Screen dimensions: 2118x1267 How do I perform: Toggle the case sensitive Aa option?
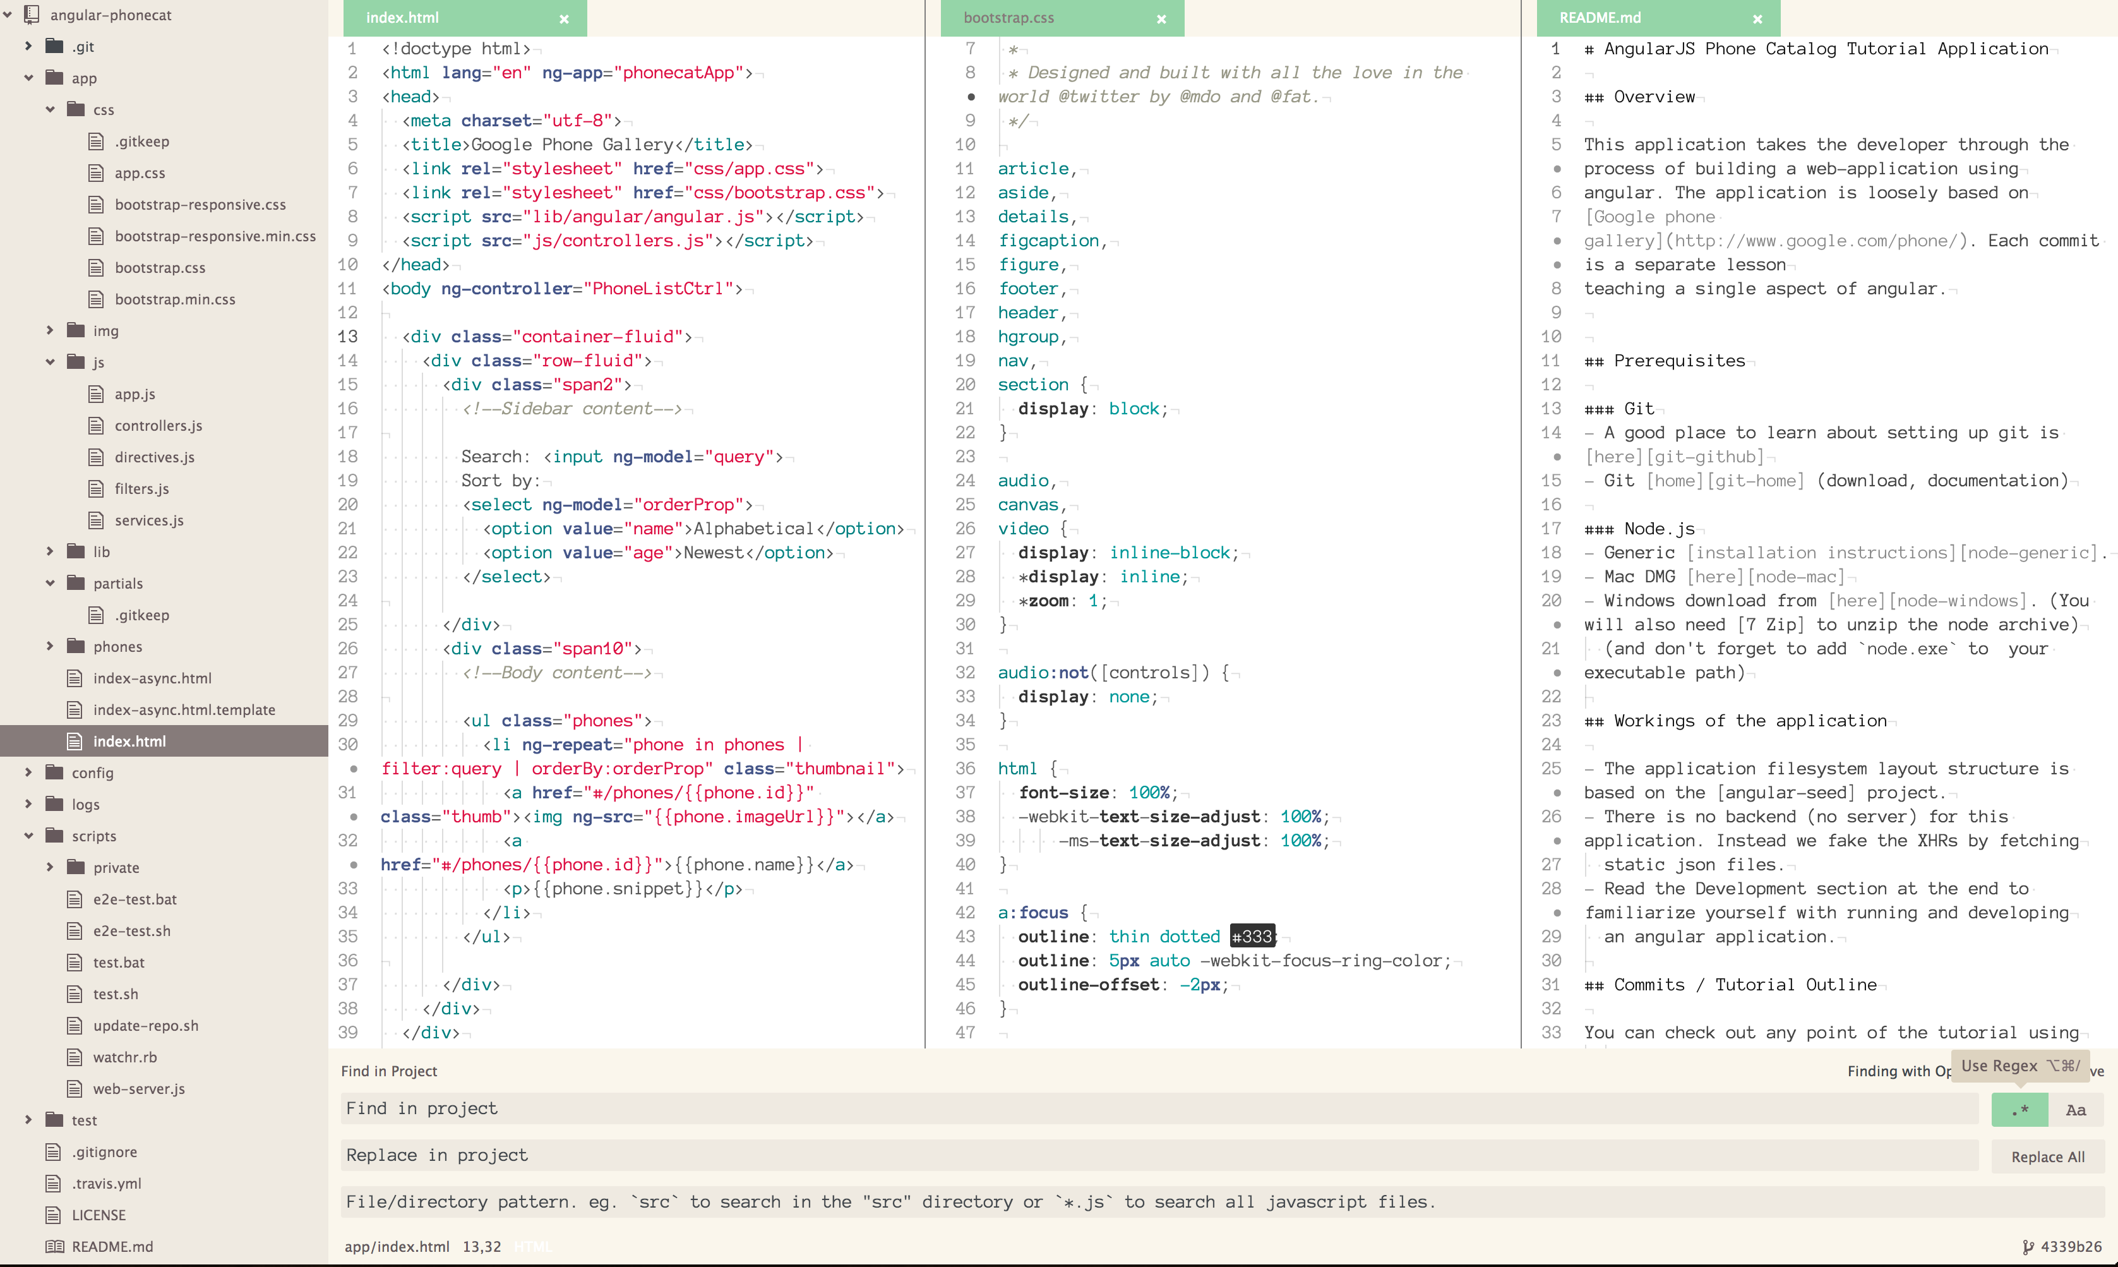tap(2075, 1110)
